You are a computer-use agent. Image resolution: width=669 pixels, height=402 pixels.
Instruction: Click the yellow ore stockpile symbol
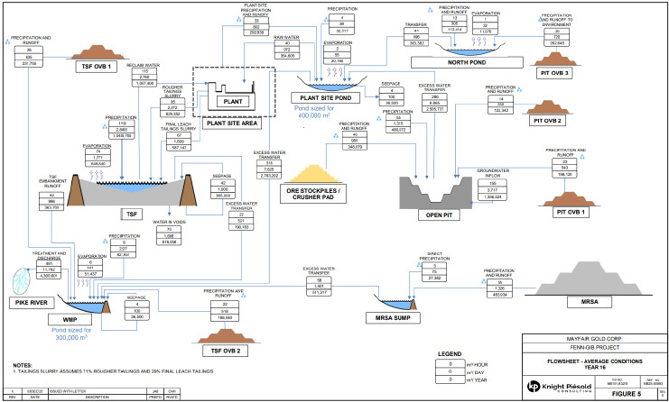[x=315, y=174]
